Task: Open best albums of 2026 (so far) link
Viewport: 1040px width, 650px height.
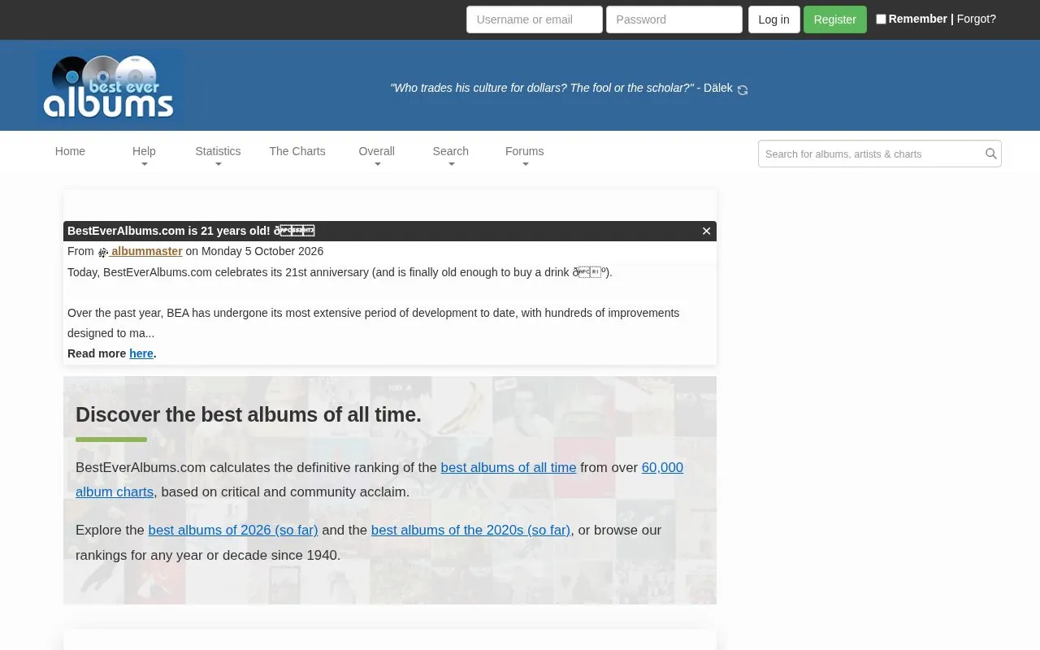Action: pos(233,530)
